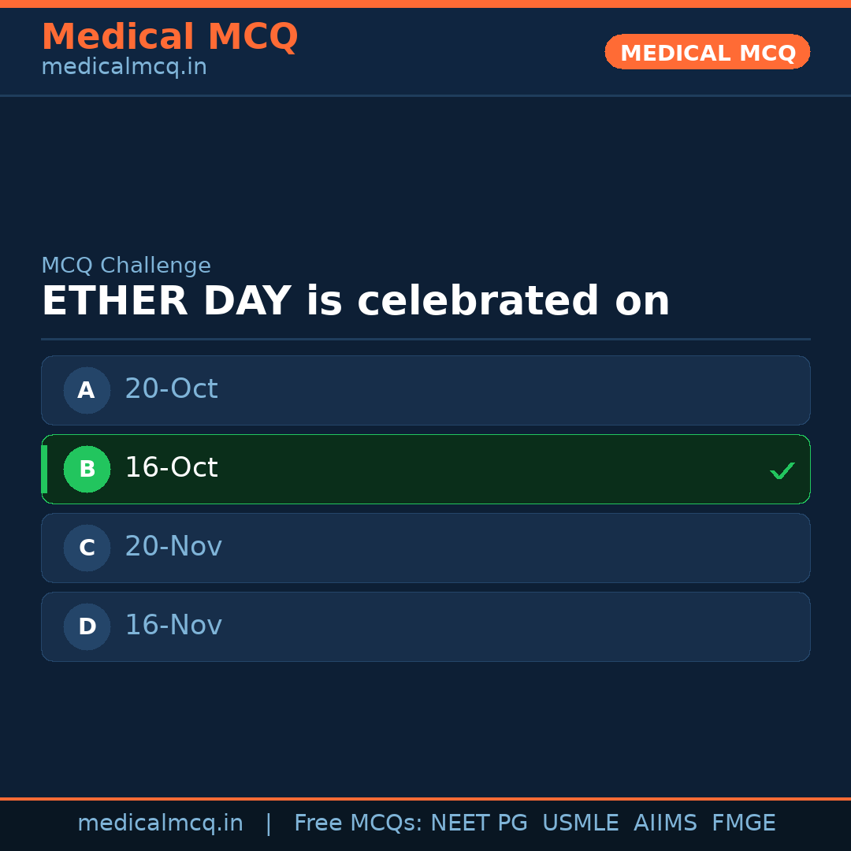Click the orange MEDICAL MCQ badge
This screenshot has width=851, height=851.
[707, 52]
